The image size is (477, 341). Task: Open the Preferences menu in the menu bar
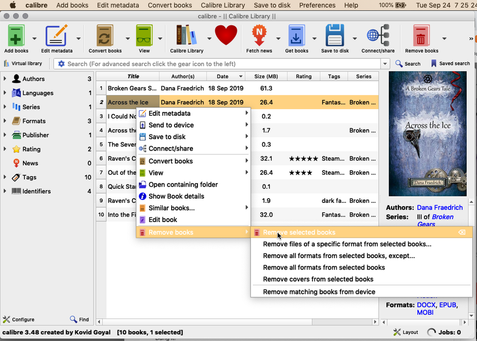317,5
